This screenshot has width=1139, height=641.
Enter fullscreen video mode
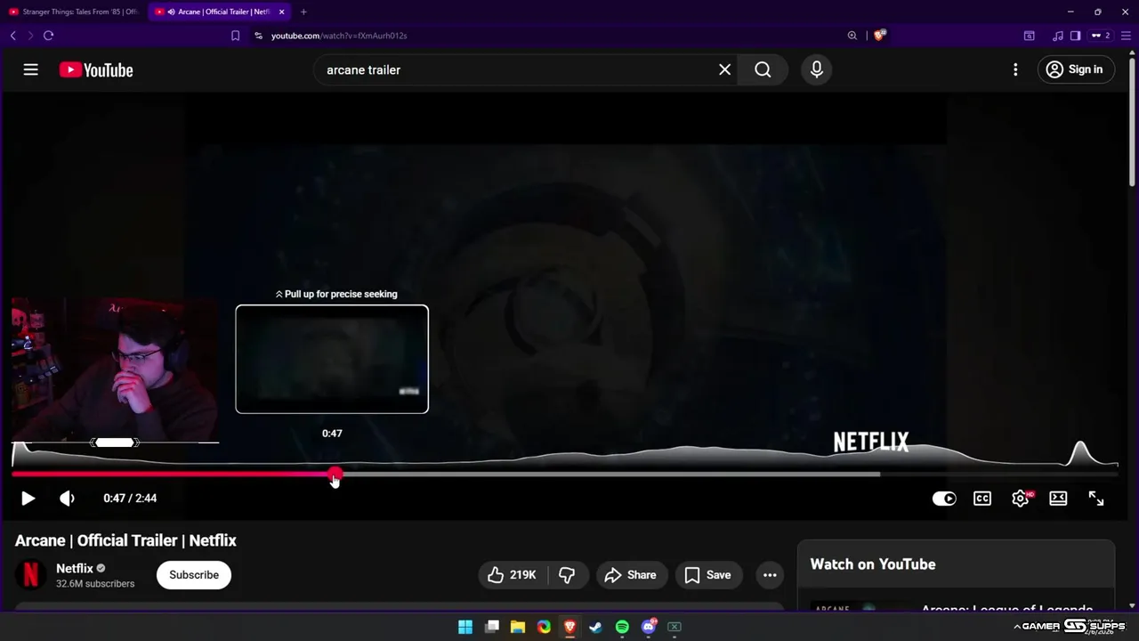1096,499
